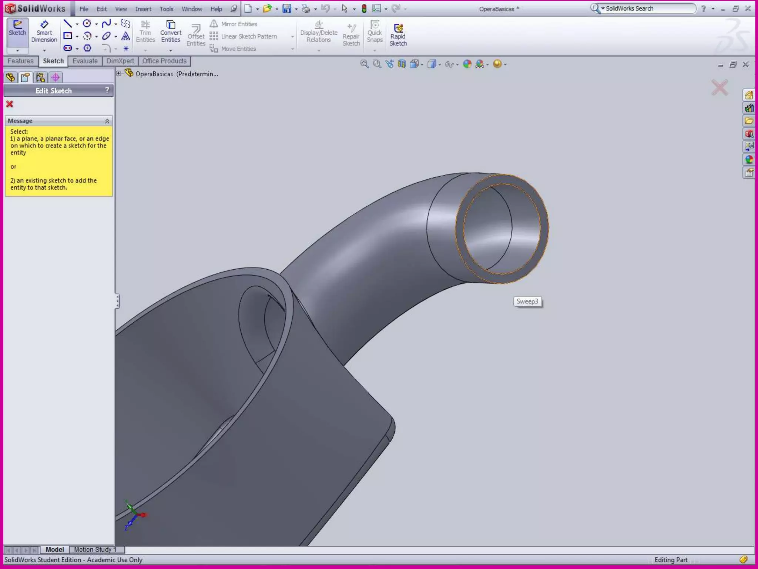Activate the Spline tool

click(x=106, y=24)
